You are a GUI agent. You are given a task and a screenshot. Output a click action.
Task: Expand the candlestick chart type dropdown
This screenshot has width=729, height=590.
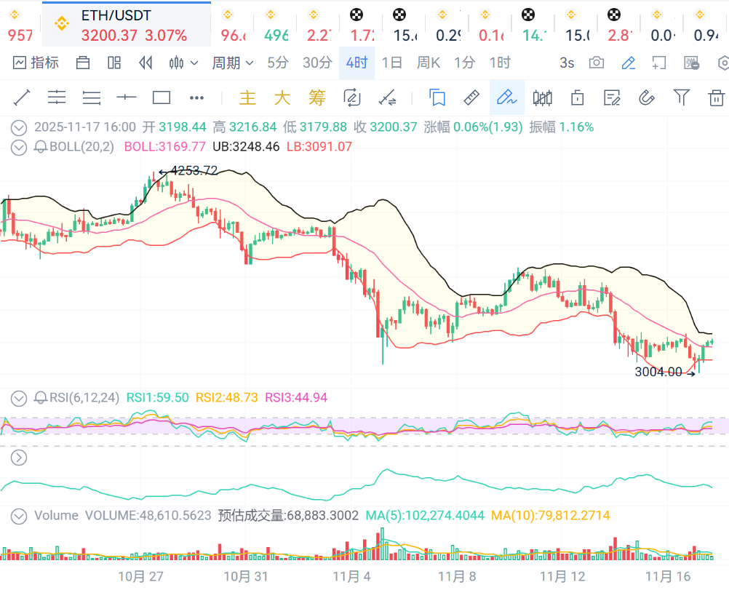183,63
